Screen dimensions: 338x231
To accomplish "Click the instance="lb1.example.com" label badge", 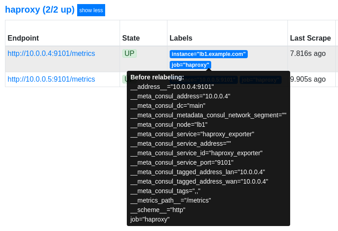I will click(x=208, y=54).
